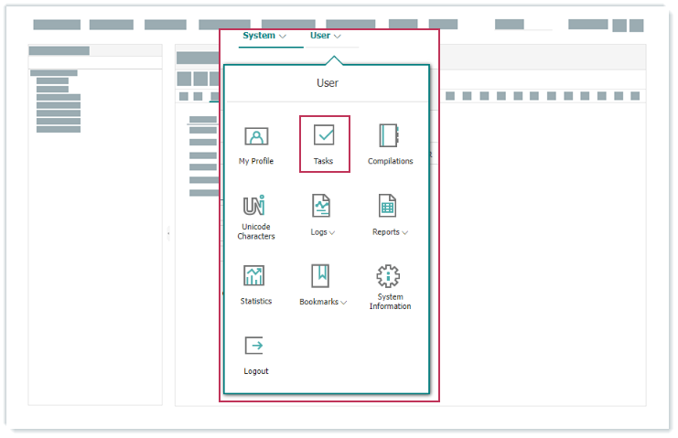This screenshot has height=438, width=678.
Task: Open the My Profile icon
Action: 256,137
